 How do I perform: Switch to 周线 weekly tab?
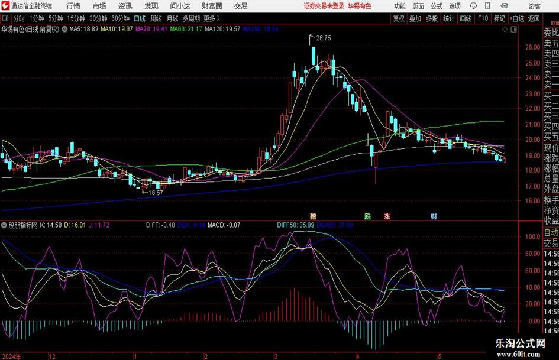tap(156, 18)
